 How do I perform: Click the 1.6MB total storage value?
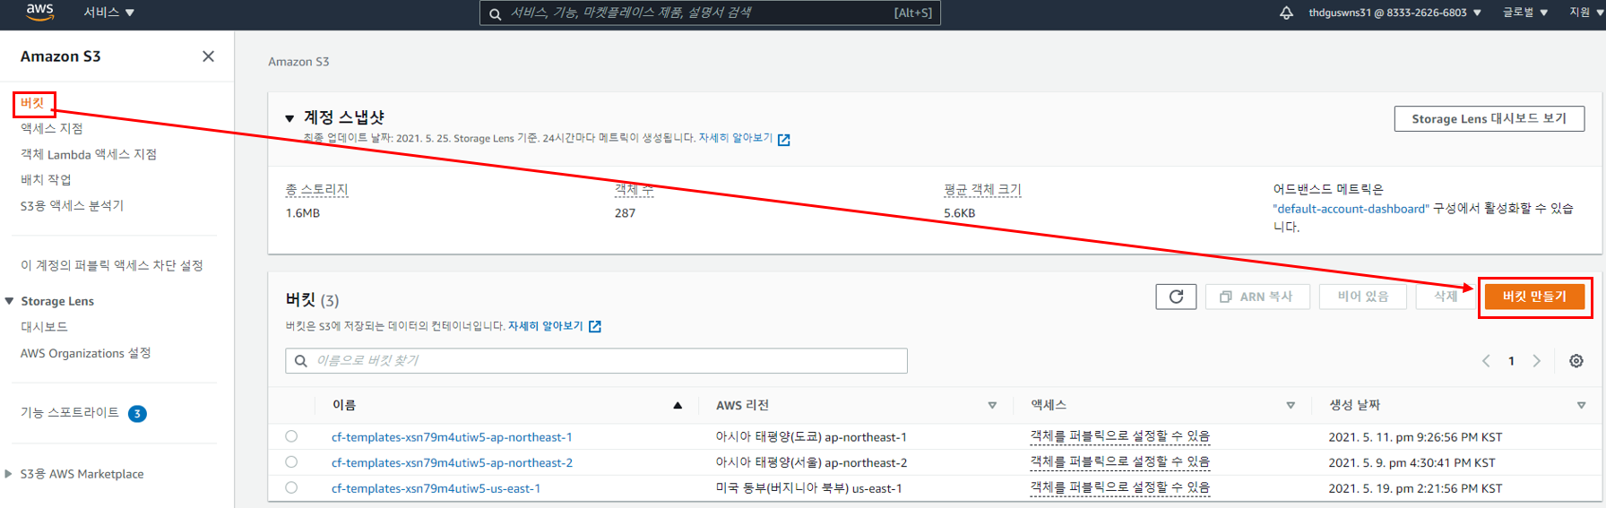tap(303, 213)
